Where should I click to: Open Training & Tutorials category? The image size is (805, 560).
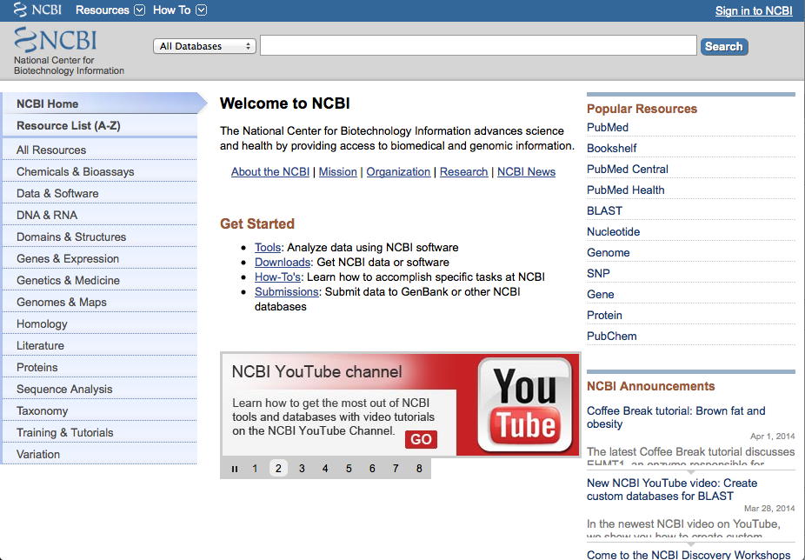click(100, 432)
